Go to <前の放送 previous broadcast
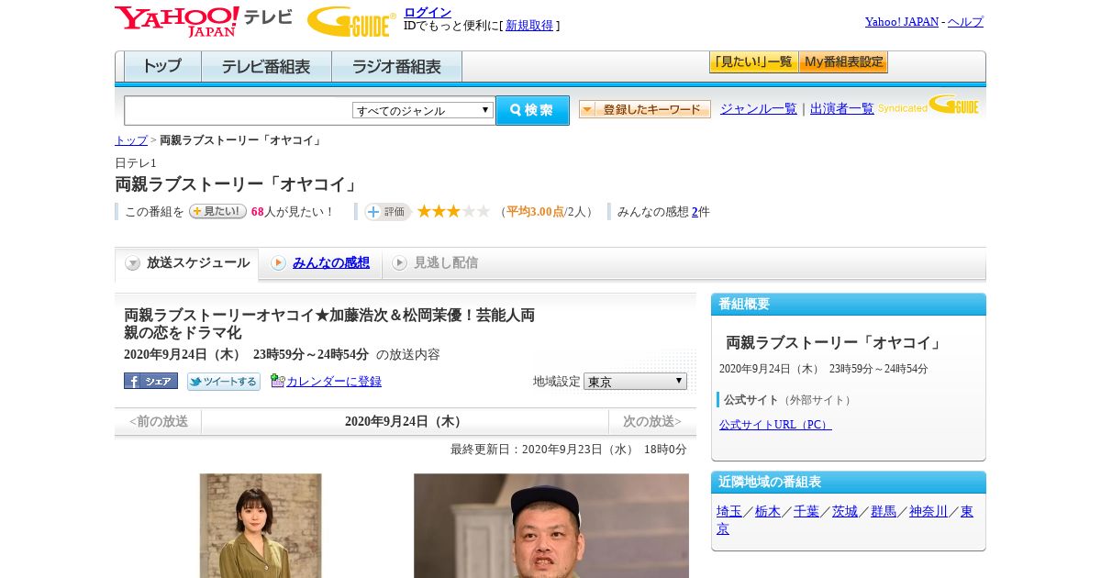Screen dimensions: 1101x578 (x=159, y=422)
